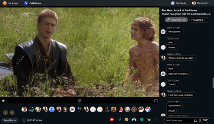Select the SciFi & Fantasy room radio
The image size is (214, 124).
[x=24, y=120]
